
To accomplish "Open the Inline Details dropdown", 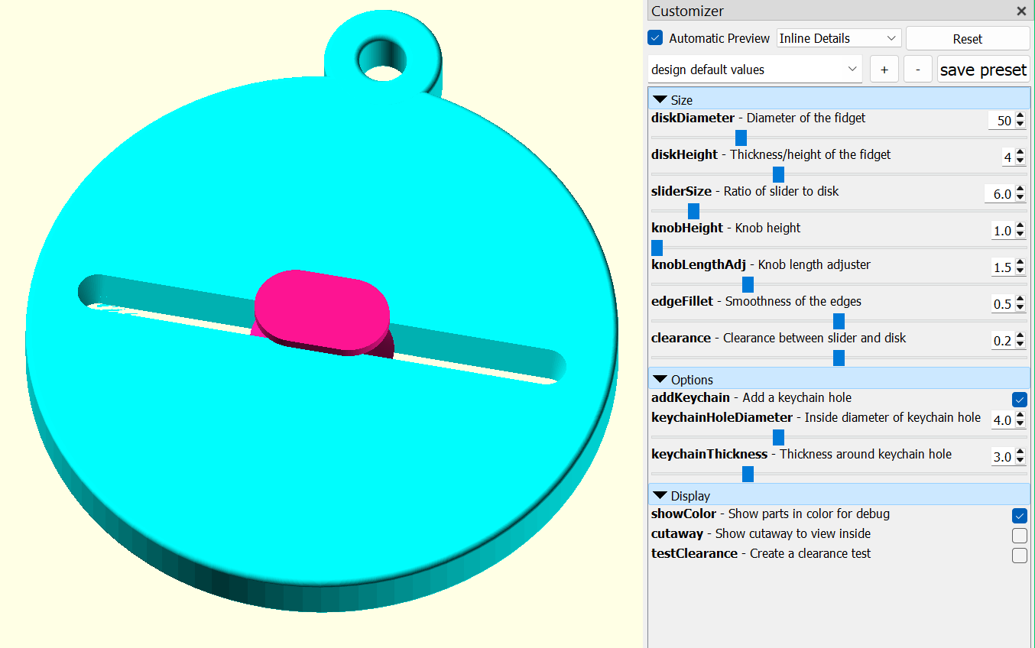I will (x=839, y=38).
